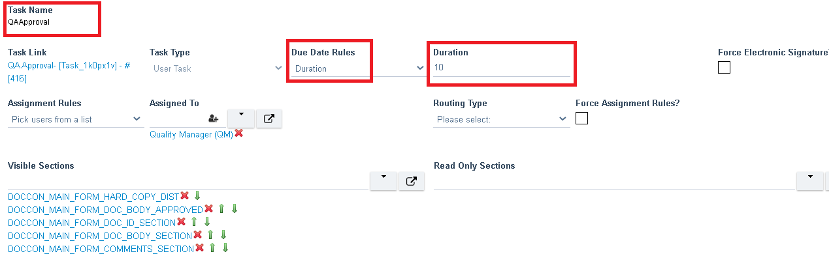Open DOCCON_MAIN_FORM_DOC_ID_SECTION link
This screenshot has width=831, height=254.
tap(91, 223)
